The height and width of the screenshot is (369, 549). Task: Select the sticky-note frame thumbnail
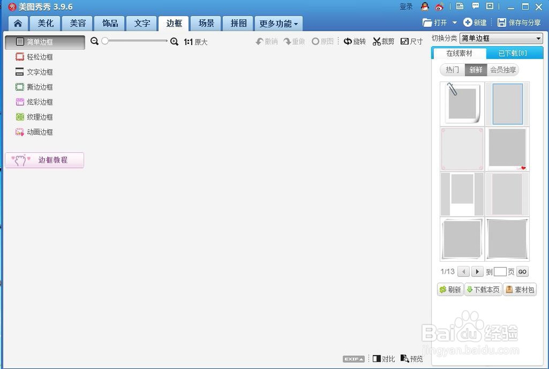click(x=462, y=104)
